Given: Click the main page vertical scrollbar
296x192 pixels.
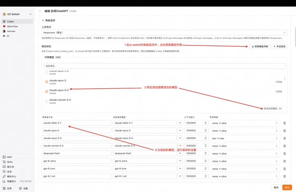Looking at the screenshot, I should tap(295, 37).
